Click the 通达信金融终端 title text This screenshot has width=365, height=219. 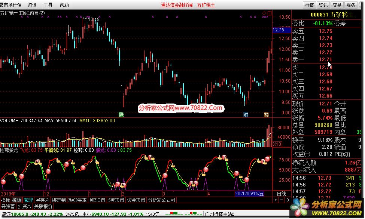(x=177, y=5)
